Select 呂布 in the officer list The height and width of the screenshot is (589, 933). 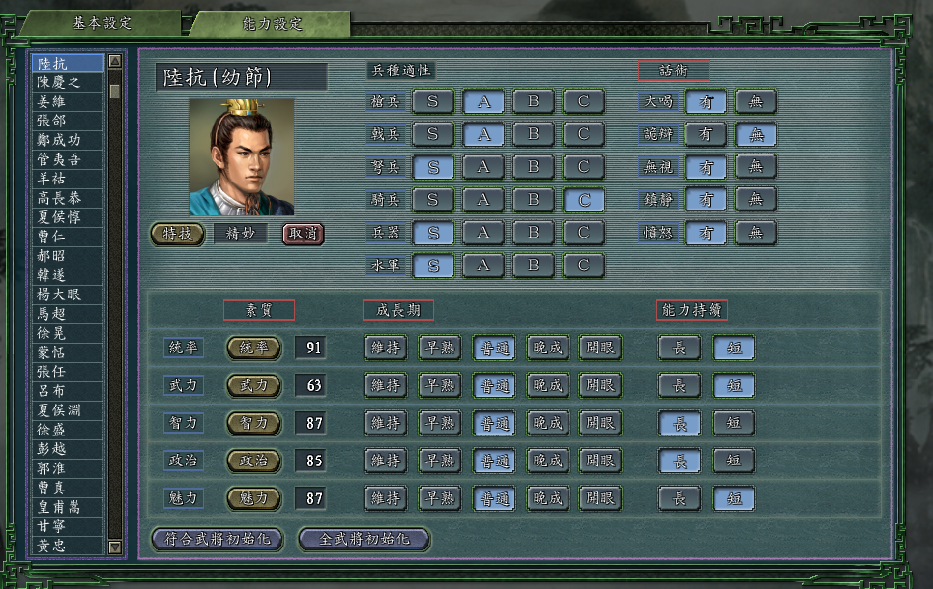click(68, 391)
